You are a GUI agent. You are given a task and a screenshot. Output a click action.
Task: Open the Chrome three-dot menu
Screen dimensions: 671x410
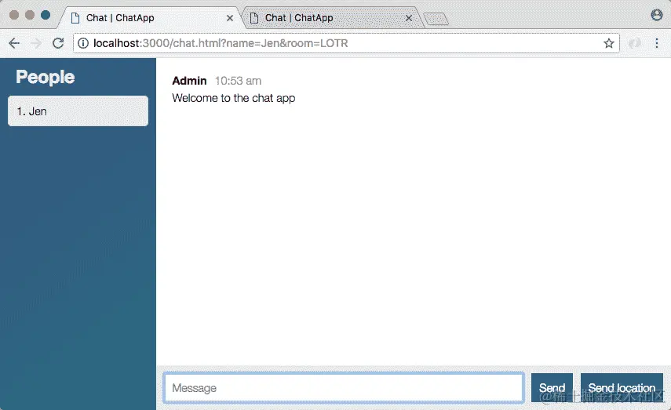click(656, 43)
